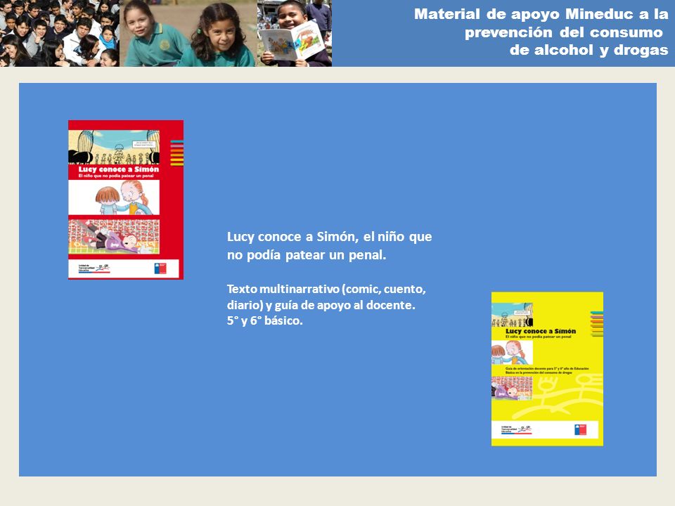The image size is (675, 506).
Task: Click the header photo of the crowd of students
Action: click(x=59, y=33)
